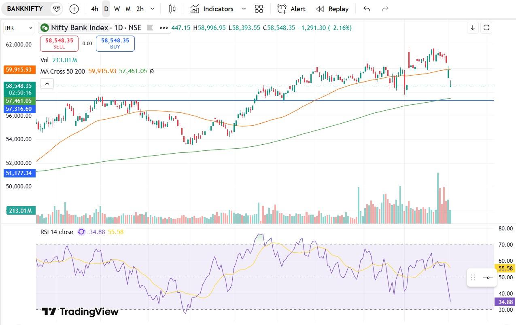This screenshot has height=325, width=516.
Task: Expand the Indicators favorites chevron
Action: click(244, 8)
